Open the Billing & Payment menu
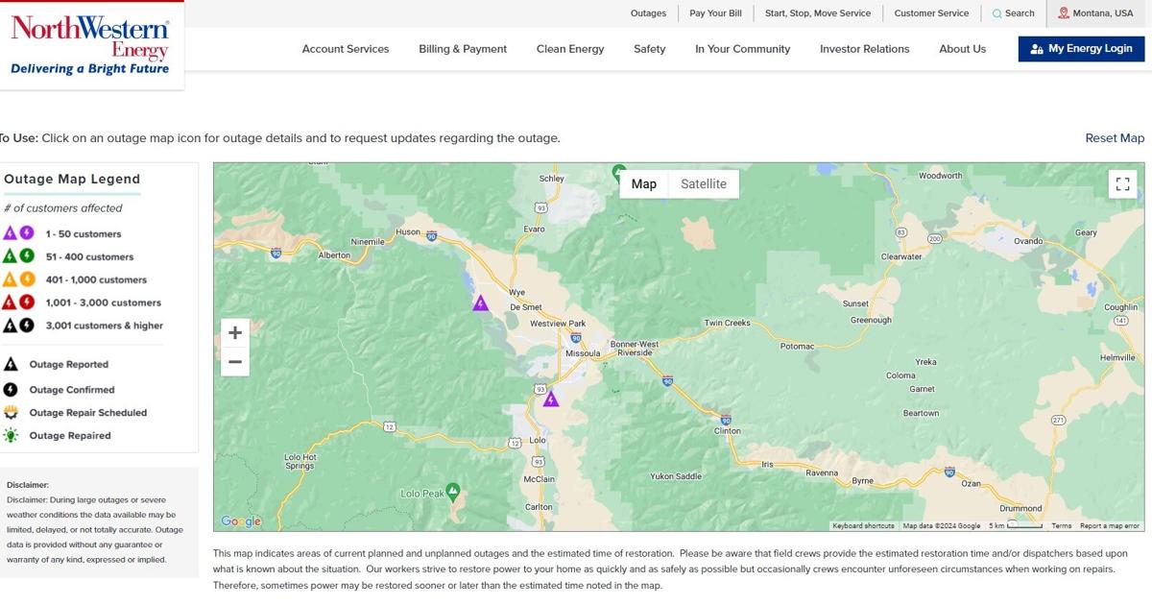This screenshot has width=1152, height=605. click(x=463, y=49)
